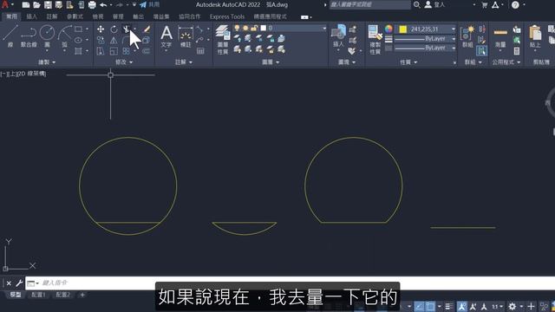The image size is (555, 312).
Task: Click the Undo arrow in quick access toolbar
Action: point(103,5)
